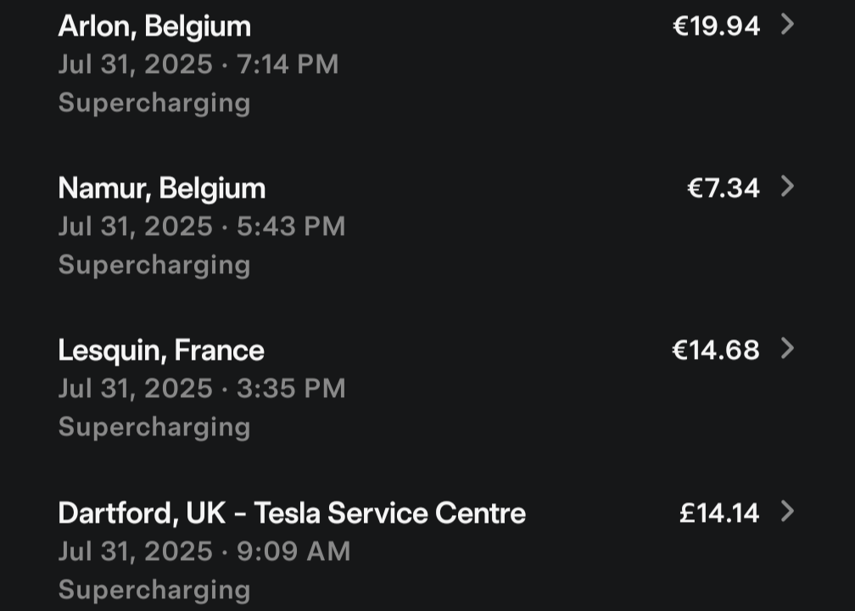Select the Jul 31, 2025 · 5:43 PM timestamp
Image resolution: width=855 pixels, height=611 pixels.
[202, 227]
